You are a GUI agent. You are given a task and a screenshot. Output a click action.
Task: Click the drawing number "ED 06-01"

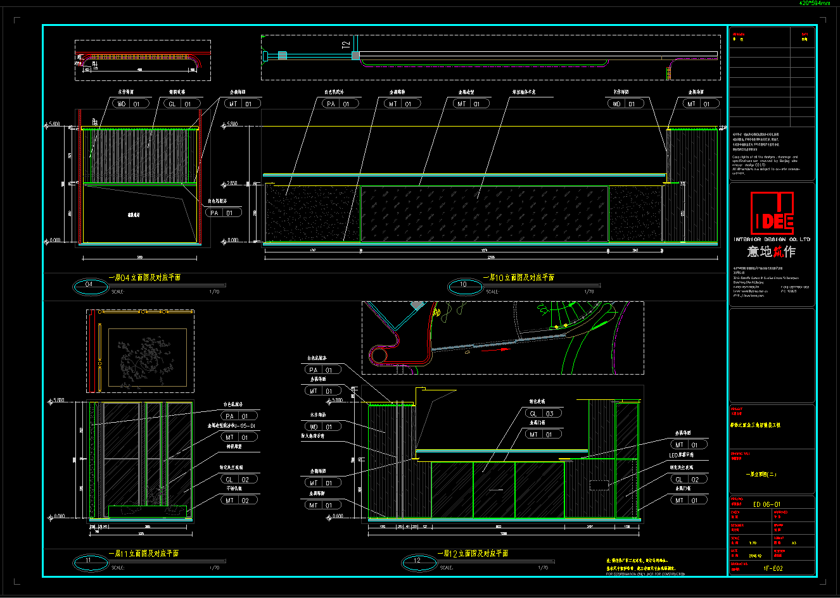pyautogui.click(x=767, y=504)
